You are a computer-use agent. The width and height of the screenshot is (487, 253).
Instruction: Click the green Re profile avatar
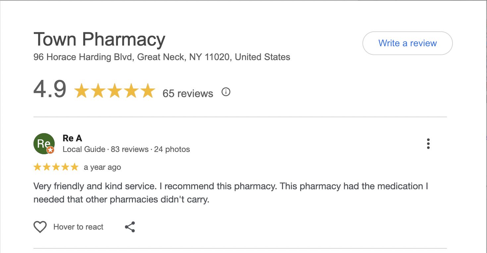click(x=44, y=143)
